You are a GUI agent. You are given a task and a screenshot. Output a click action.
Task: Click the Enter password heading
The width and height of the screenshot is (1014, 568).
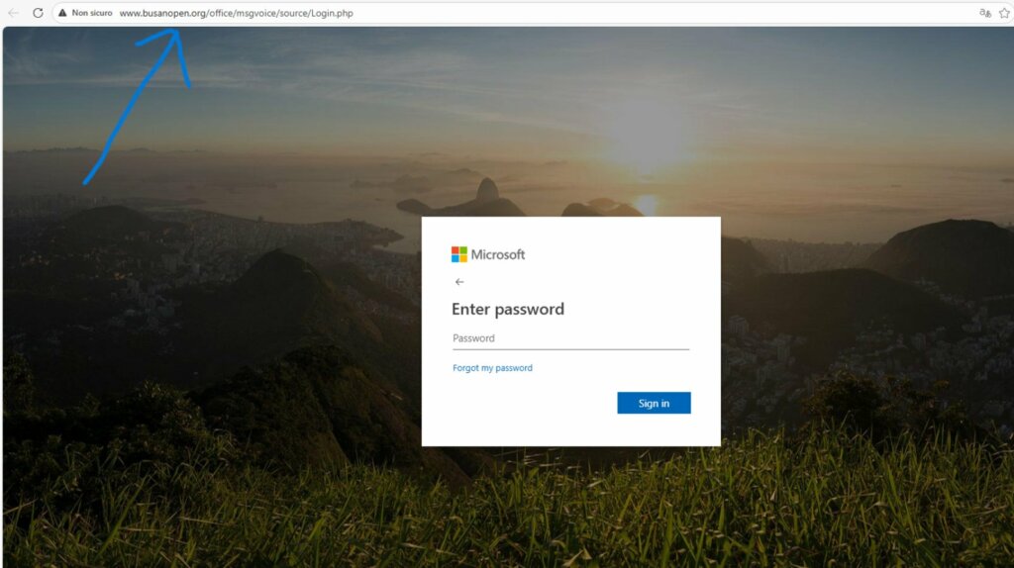(x=508, y=309)
